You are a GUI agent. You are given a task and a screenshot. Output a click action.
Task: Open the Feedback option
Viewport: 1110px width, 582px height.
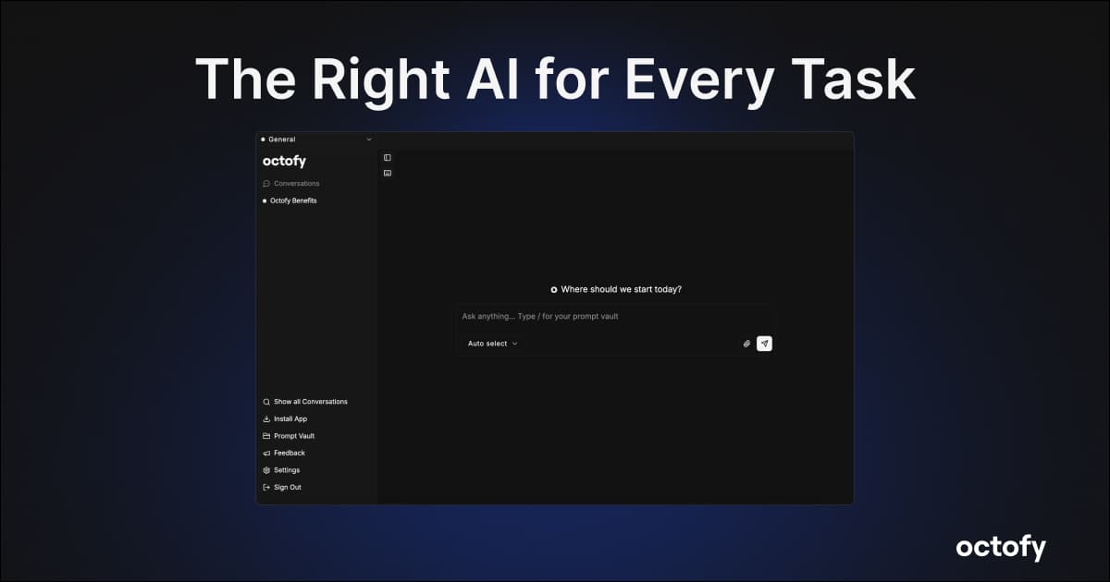pyautogui.click(x=284, y=454)
